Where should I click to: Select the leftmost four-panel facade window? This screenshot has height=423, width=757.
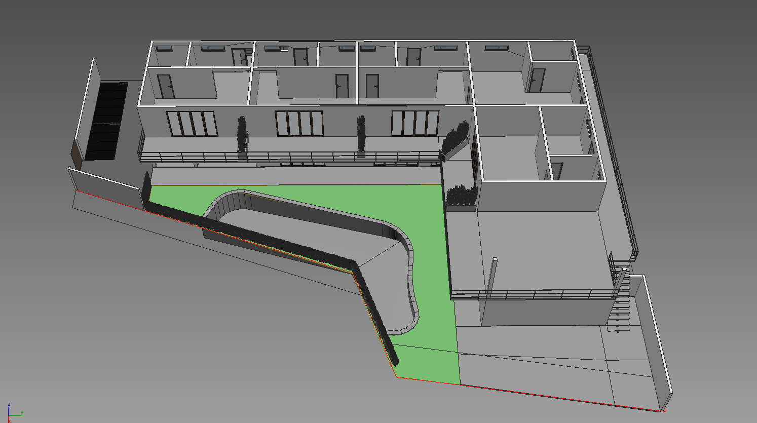(x=192, y=124)
